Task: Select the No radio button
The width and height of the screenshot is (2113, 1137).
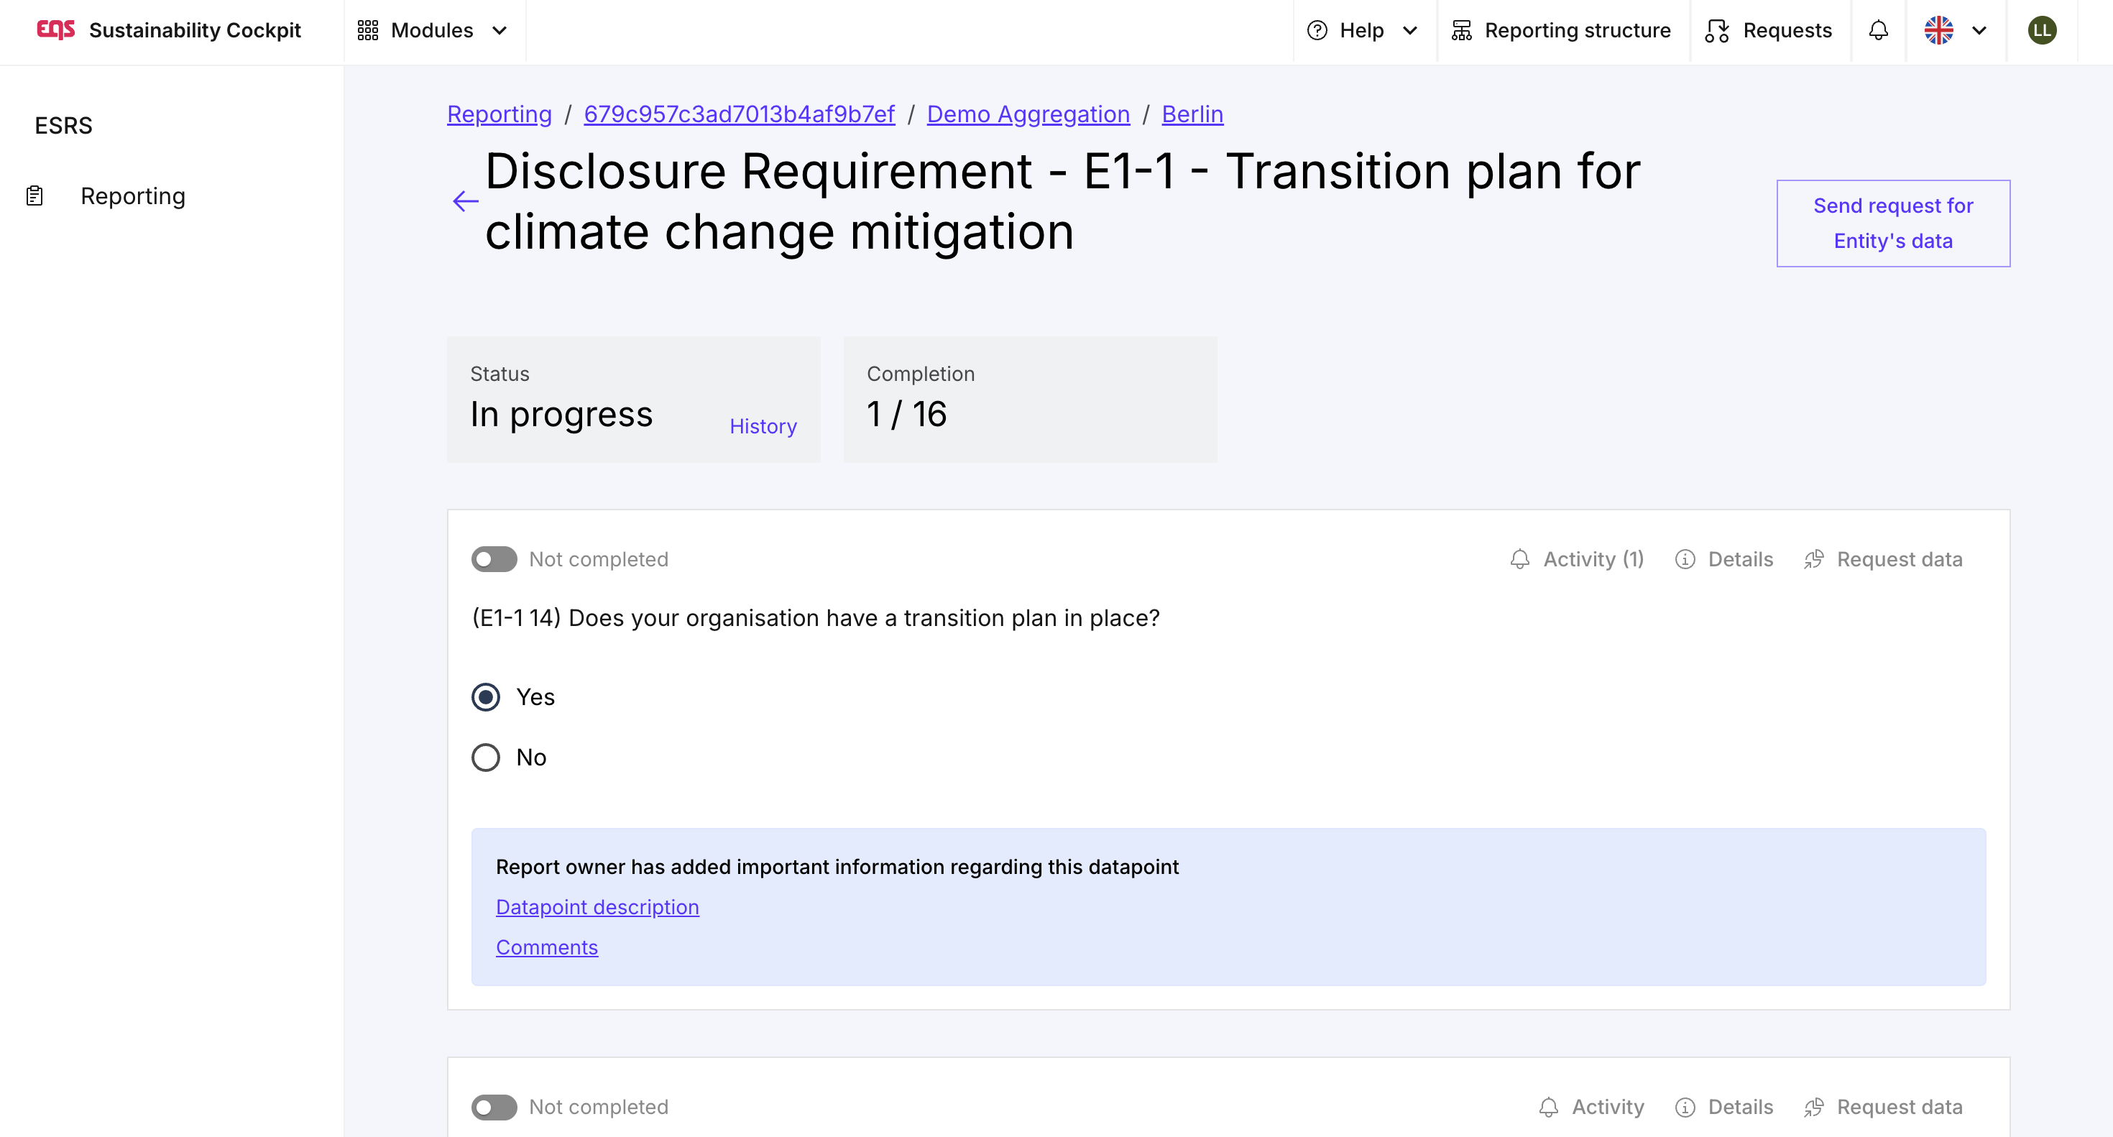Action: click(x=486, y=758)
